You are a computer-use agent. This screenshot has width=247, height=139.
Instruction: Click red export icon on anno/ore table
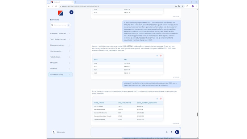[x=161, y=56]
